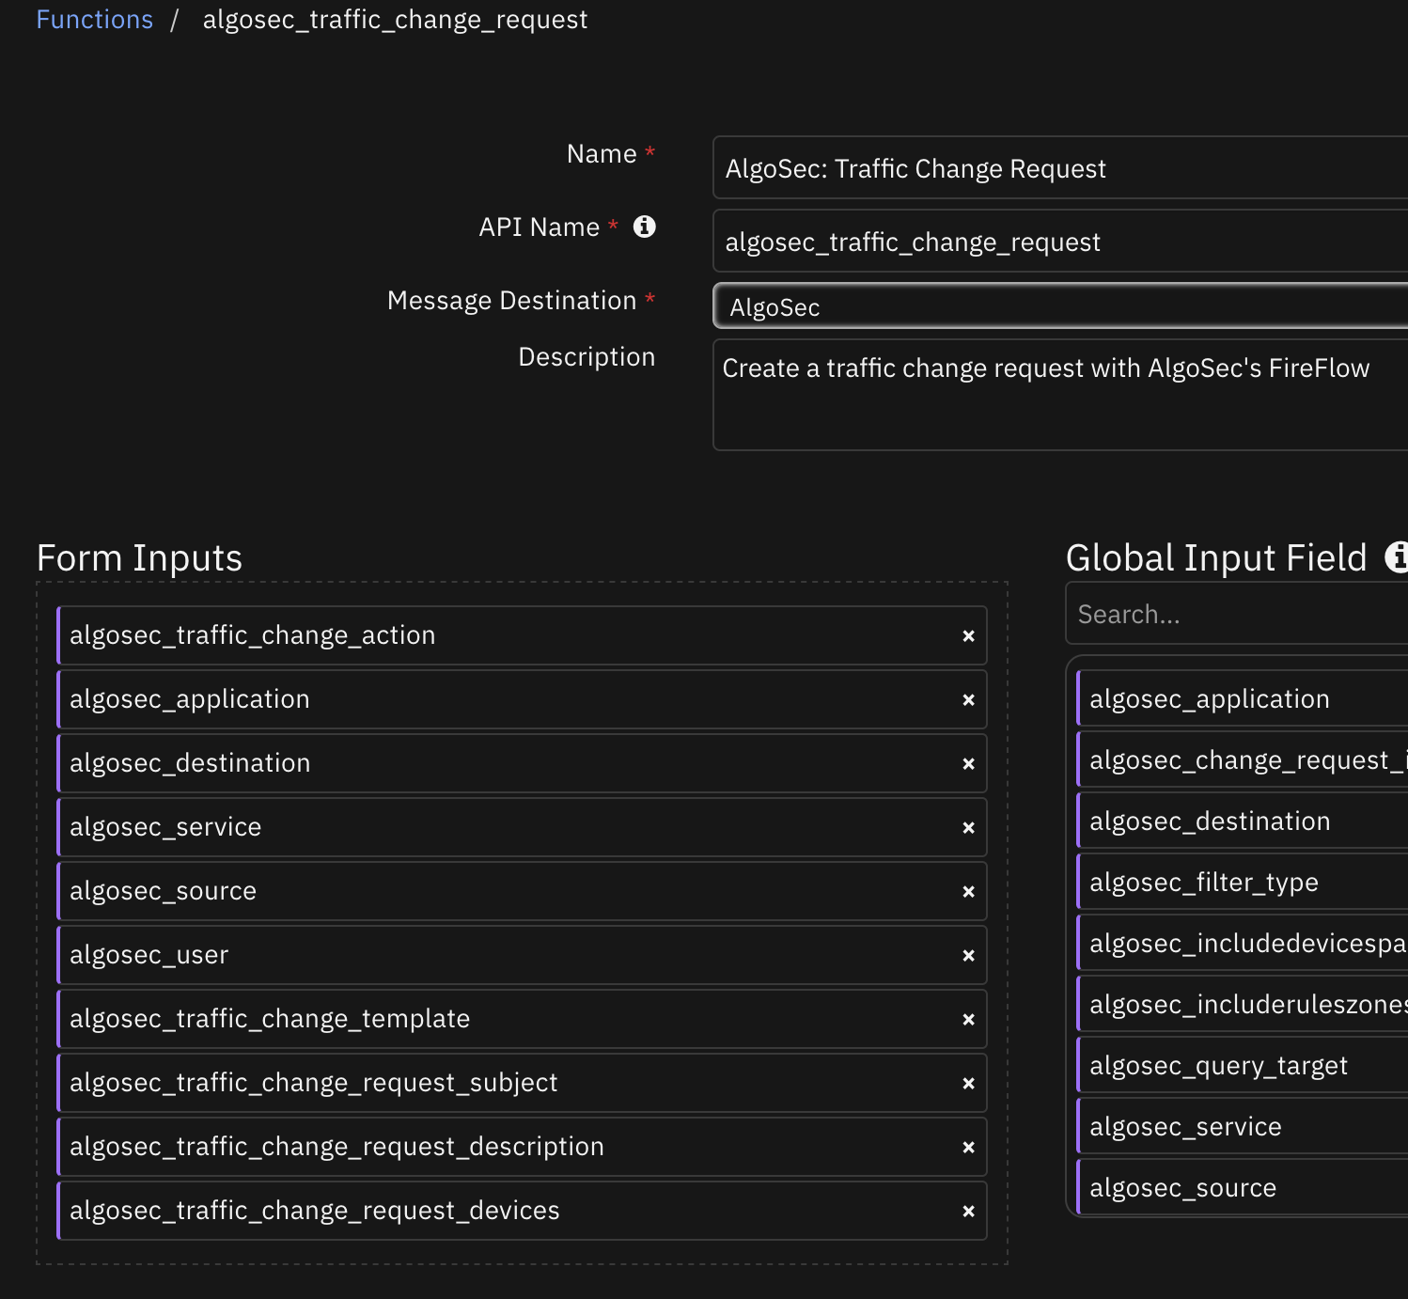
Task: Pick algosec_includeruleszones global input field
Action: pos(1243,1004)
